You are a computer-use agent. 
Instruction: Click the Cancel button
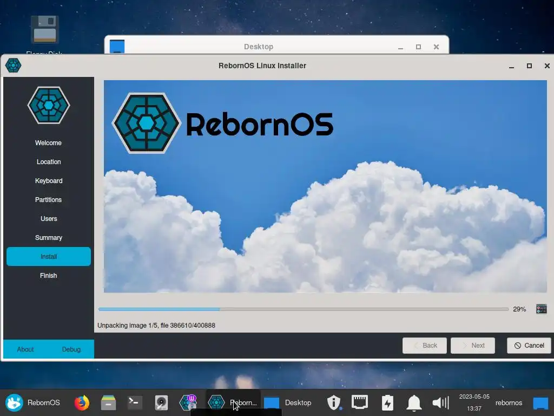(529, 346)
